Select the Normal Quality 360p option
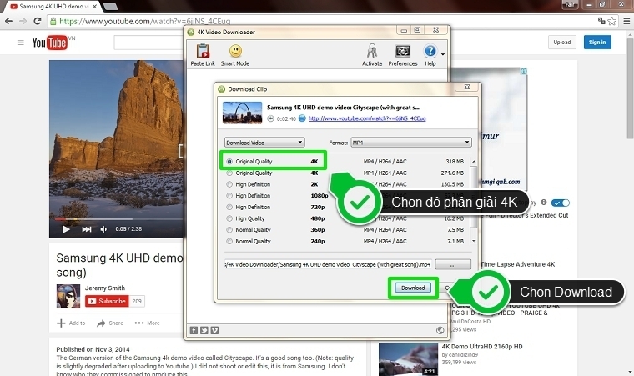 pos(229,229)
